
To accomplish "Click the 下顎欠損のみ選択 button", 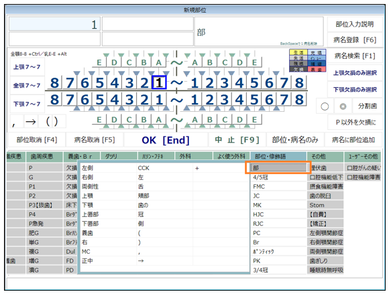I will click(x=355, y=89).
